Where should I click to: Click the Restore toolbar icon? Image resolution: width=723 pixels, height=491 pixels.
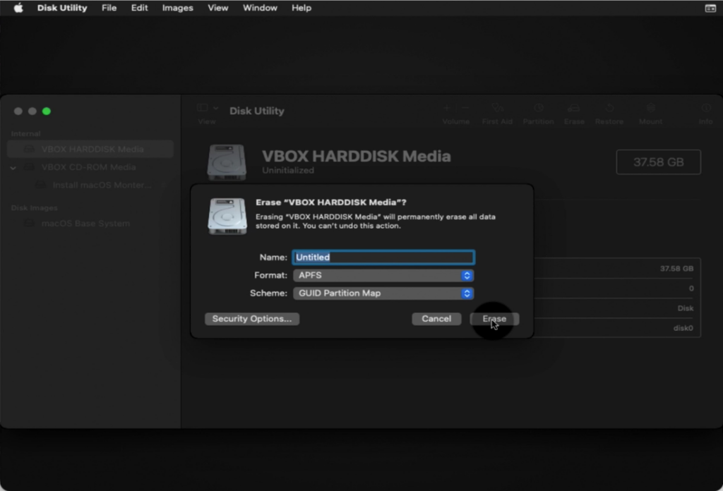pyautogui.click(x=609, y=108)
